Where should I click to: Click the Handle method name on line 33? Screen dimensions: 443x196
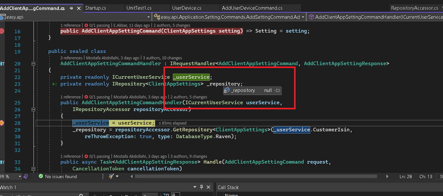coord(212,162)
